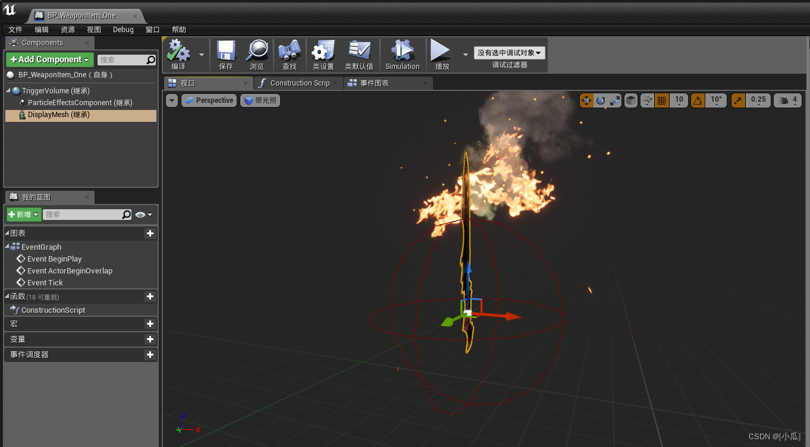Open the rotation snap 10° dropdown
Image resolution: width=810 pixels, height=447 pixels.
(716, 100)
